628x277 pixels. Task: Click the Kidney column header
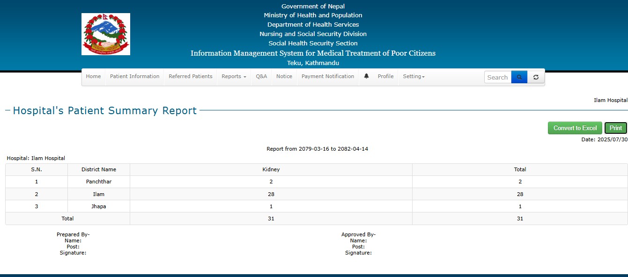(x=271, y=169)
